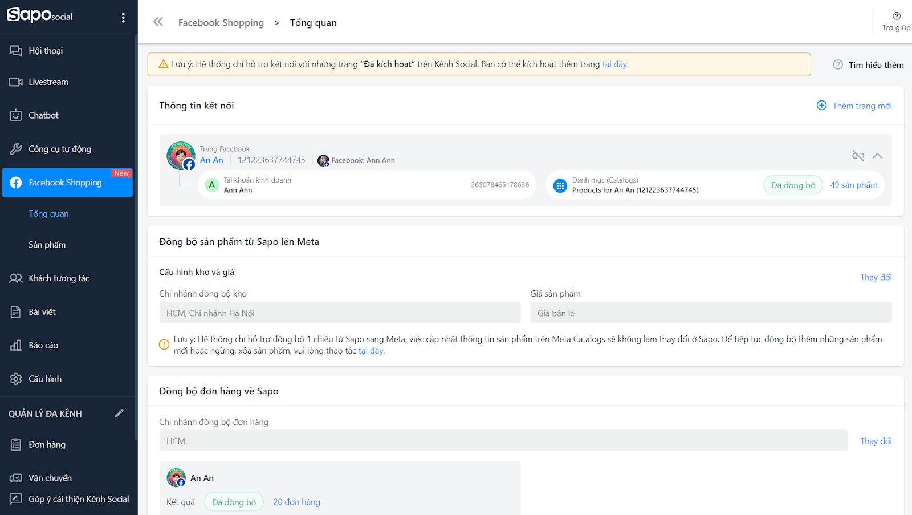Open Đơn hàng menu entry
Screen dimensions: 912x515
click(x=47, y=445)
